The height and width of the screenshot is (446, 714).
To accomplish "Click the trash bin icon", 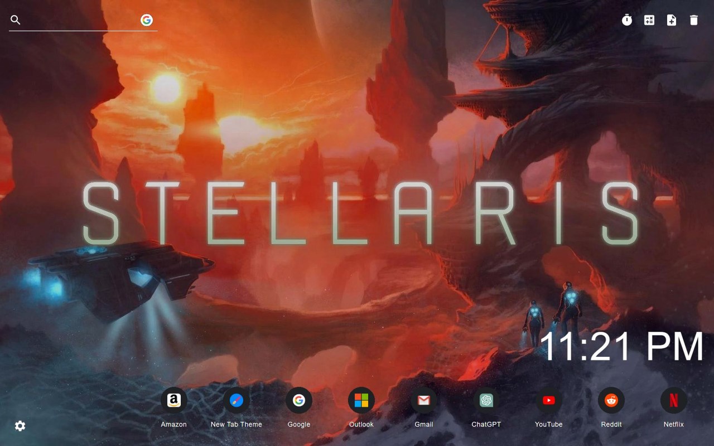I will pos(694,20).
